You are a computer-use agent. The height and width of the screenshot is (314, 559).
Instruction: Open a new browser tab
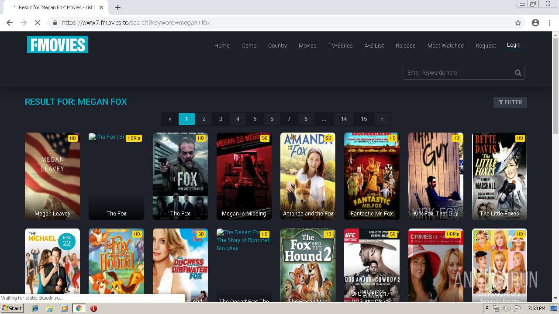point(118,7)
